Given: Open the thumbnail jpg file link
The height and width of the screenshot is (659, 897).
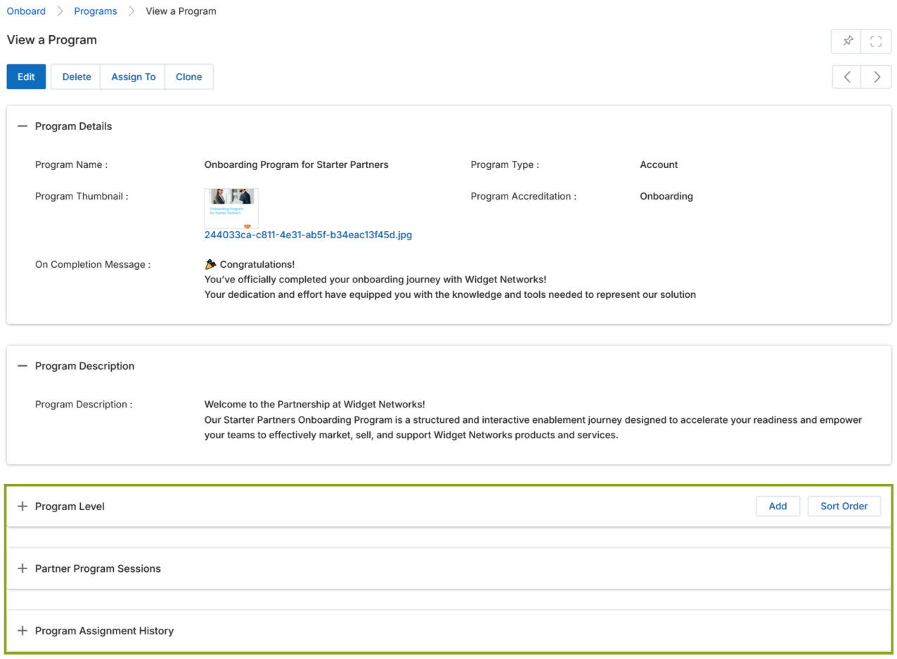Looking at the screenshot, I should [x=308, y=235].
